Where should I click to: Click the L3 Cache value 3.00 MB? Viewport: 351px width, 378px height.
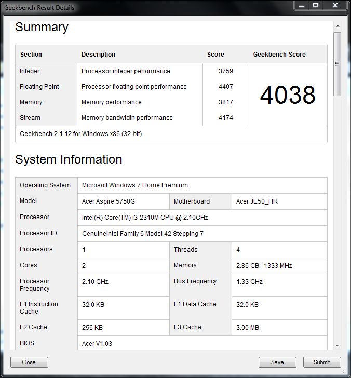point(248,327)
